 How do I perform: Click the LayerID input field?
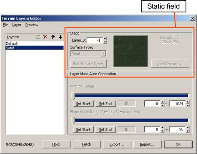tap(95, 40)
